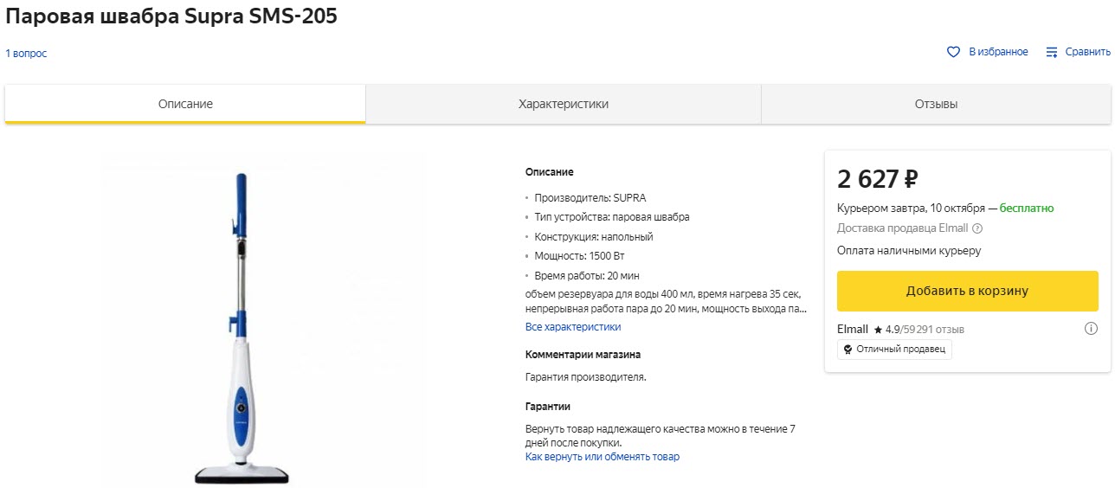Open the "Характеристики" tab

click(563, 104)
